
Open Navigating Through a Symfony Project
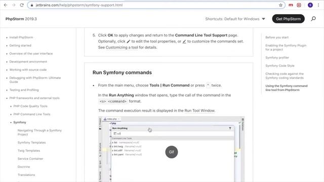pos(39,132)
